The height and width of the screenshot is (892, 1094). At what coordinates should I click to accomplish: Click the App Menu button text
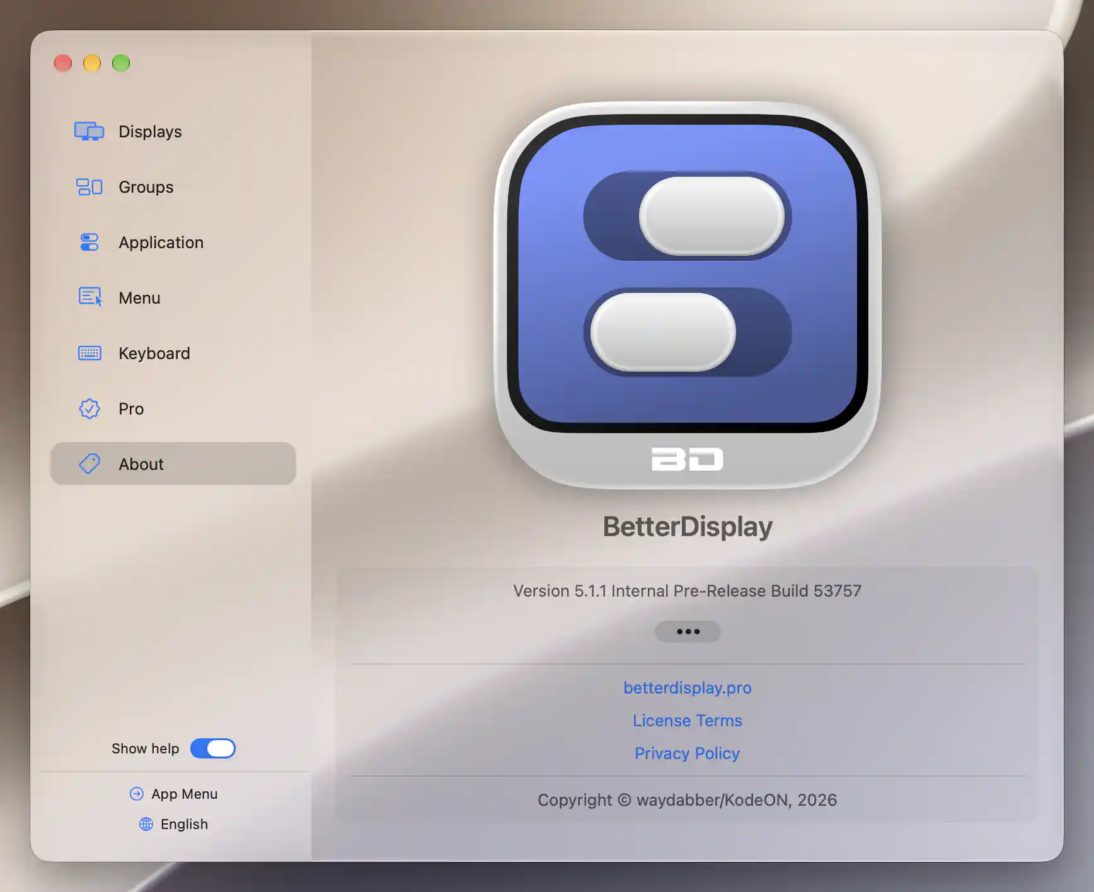184,794
